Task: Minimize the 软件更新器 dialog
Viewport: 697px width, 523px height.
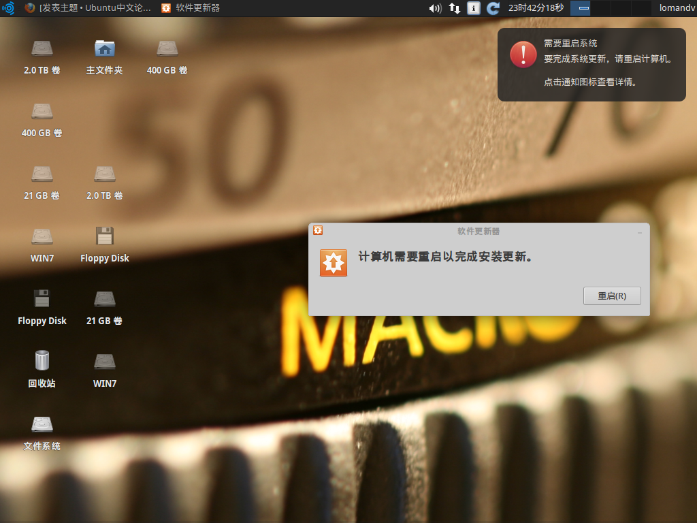Action: [640, 233]
